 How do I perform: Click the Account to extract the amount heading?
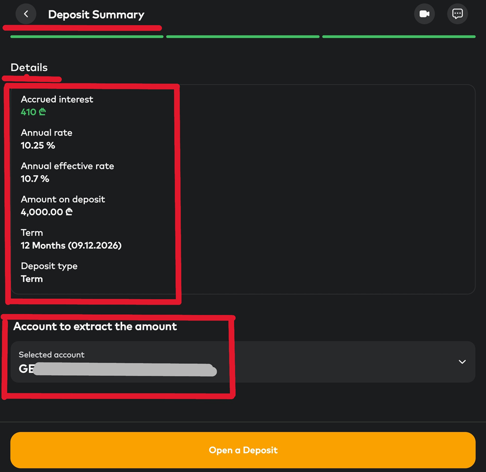coord(95,326)
